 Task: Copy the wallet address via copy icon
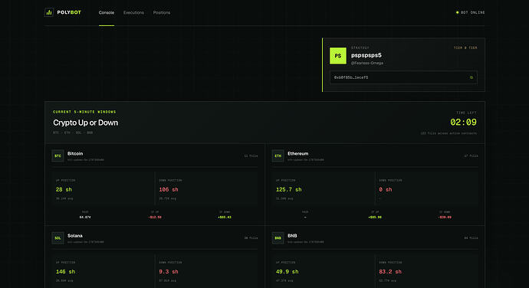[472, 77]
